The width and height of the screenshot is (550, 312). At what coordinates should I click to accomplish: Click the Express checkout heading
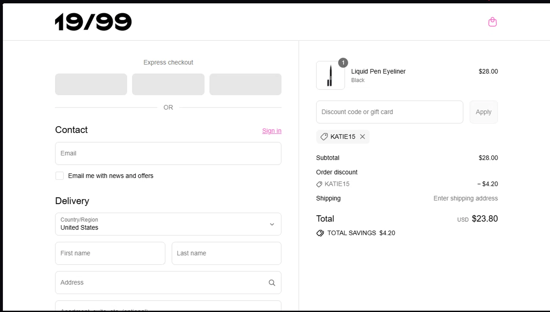pos(168,63)
